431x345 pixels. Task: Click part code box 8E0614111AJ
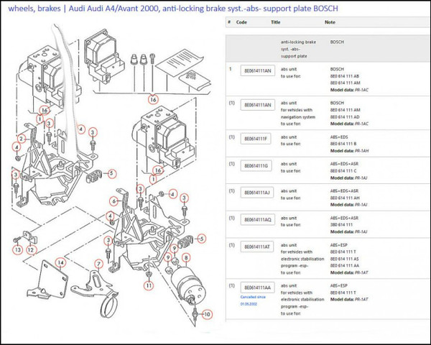point(259,193)
